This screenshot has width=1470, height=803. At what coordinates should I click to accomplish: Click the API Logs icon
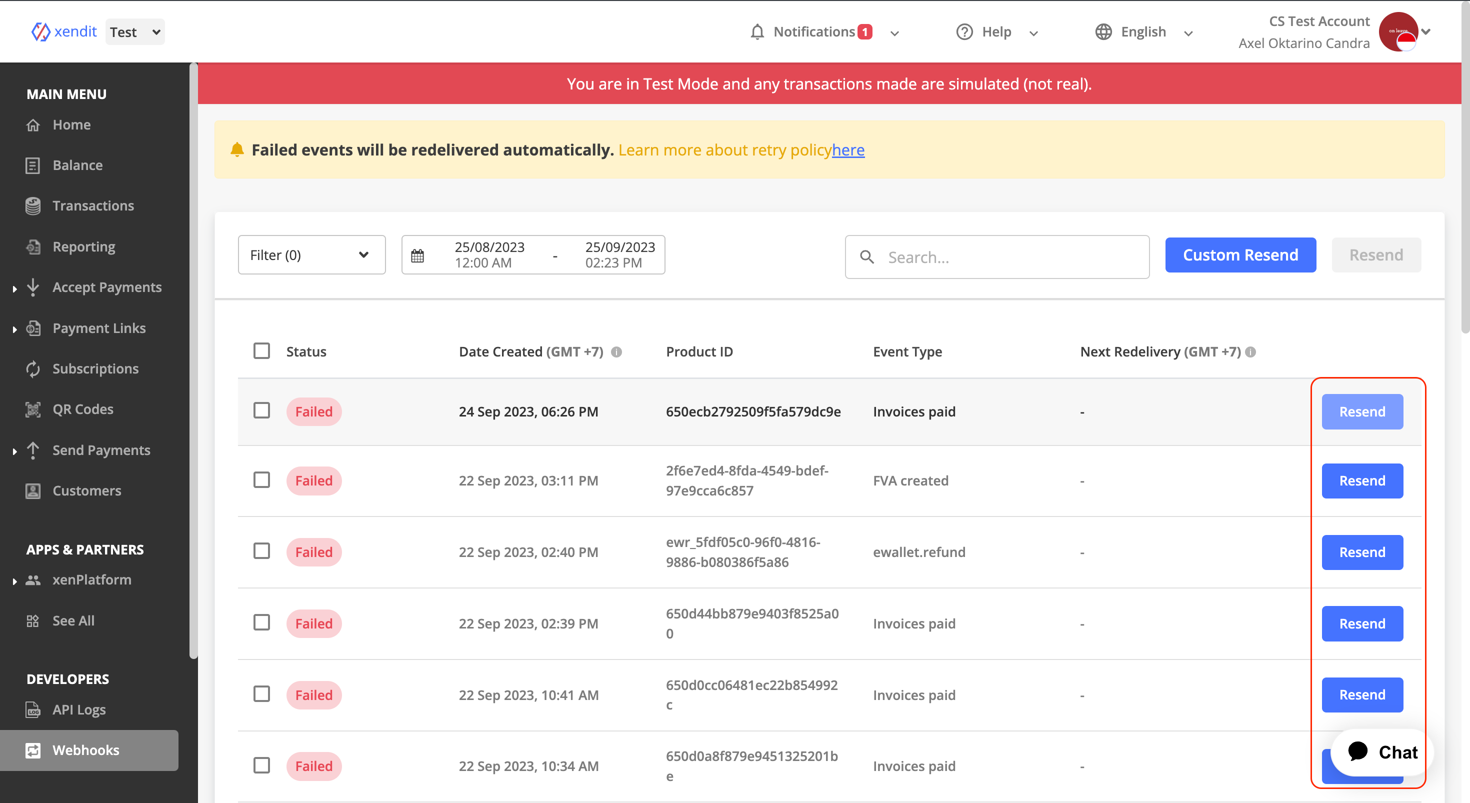(x=33, y=709)
